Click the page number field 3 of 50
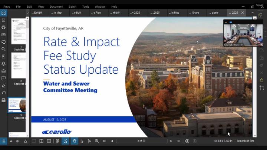Screen dimensions: 267x150 click(x=142, y=141)
